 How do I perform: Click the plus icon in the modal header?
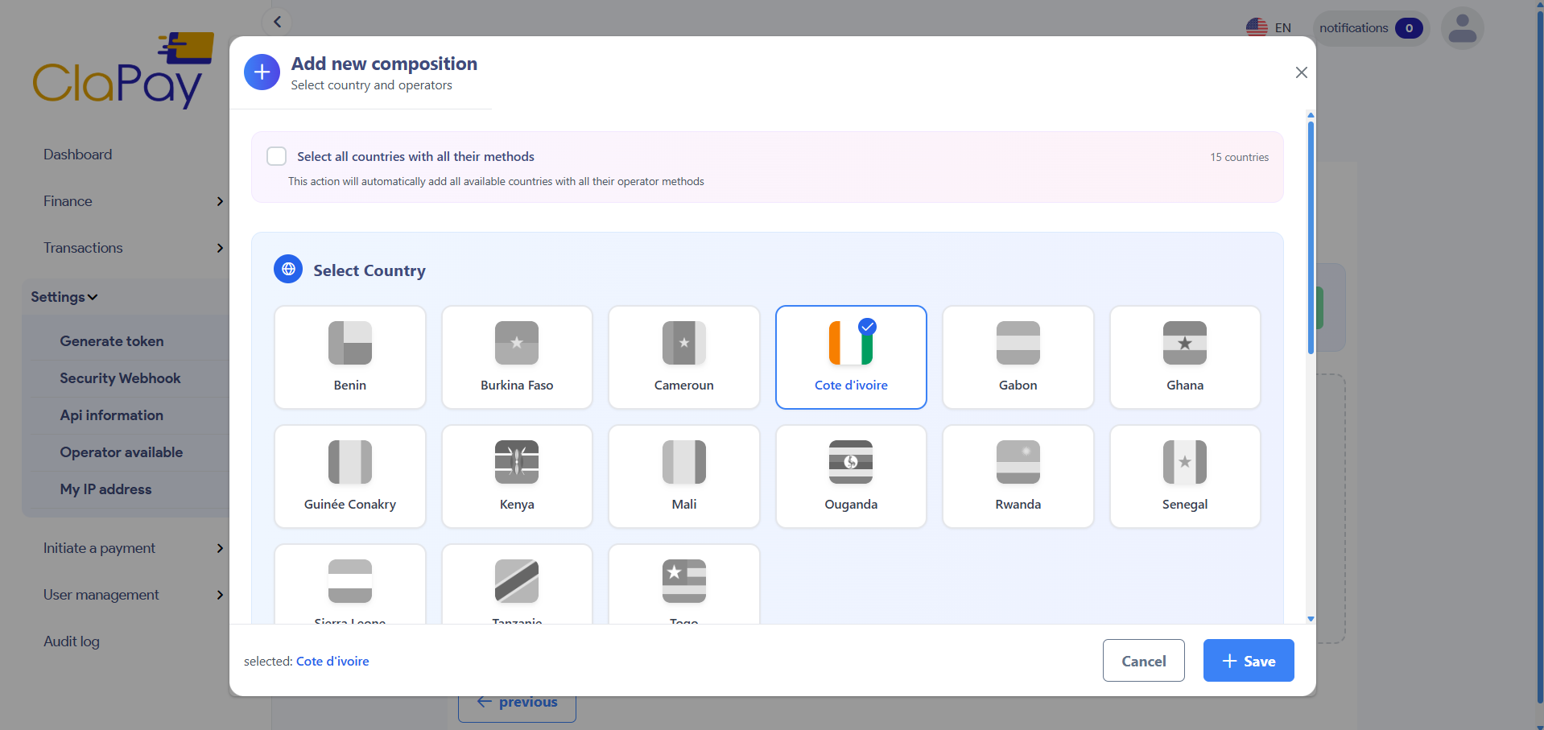(262, 72)
